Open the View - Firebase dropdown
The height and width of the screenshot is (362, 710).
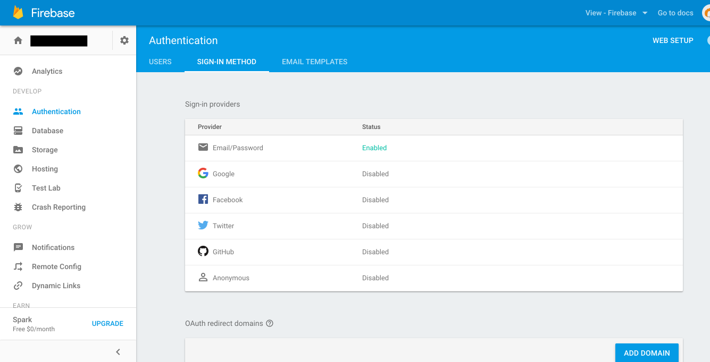(x=616, y=13)
